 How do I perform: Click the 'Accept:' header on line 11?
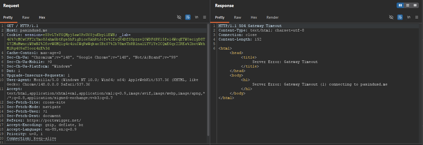pyautogui.click(x=14, y=89)
